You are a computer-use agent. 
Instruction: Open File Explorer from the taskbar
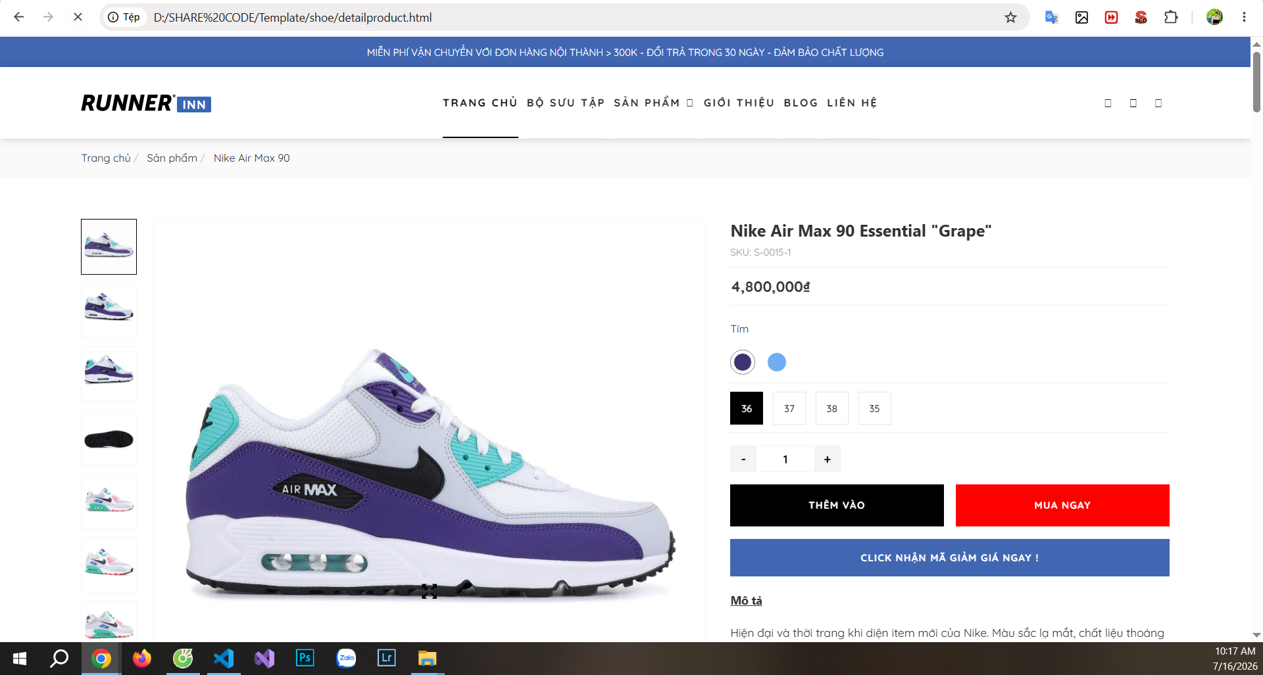(428, 659)
